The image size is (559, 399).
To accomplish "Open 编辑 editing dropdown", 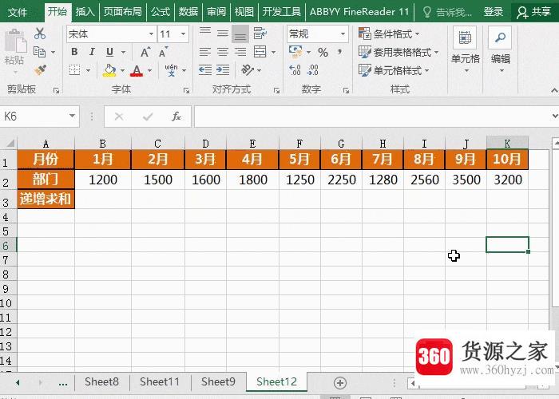I will click(501, 49).
